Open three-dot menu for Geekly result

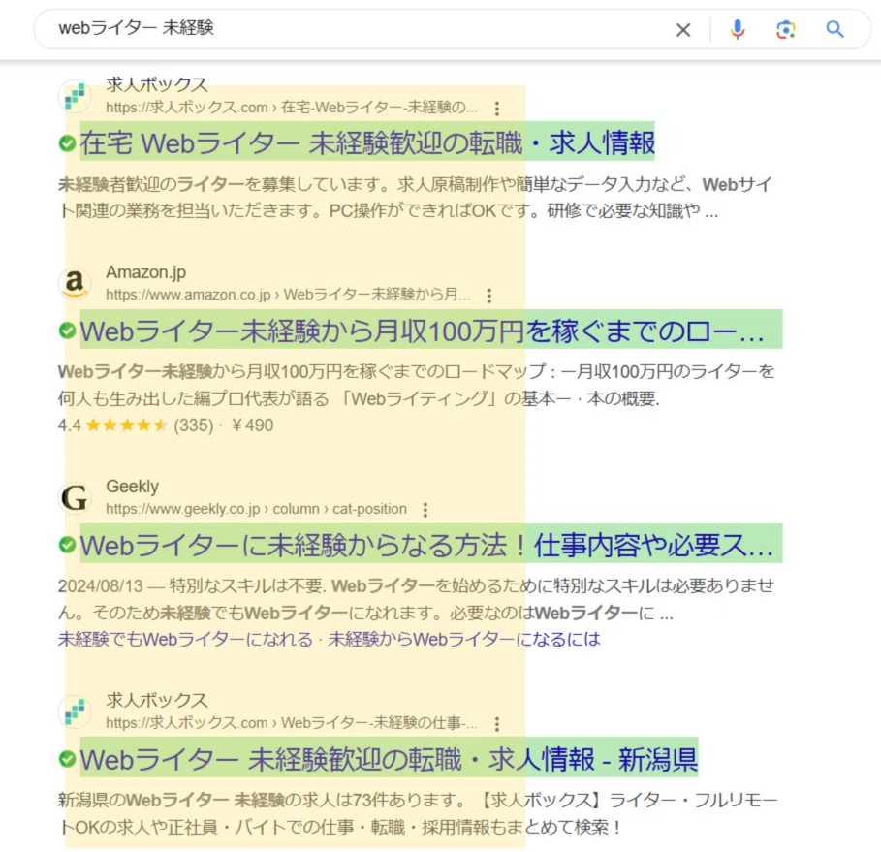(425, 510)
